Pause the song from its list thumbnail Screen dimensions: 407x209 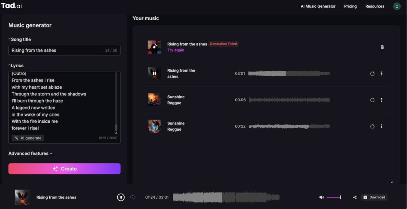click(x=154, y=74)
